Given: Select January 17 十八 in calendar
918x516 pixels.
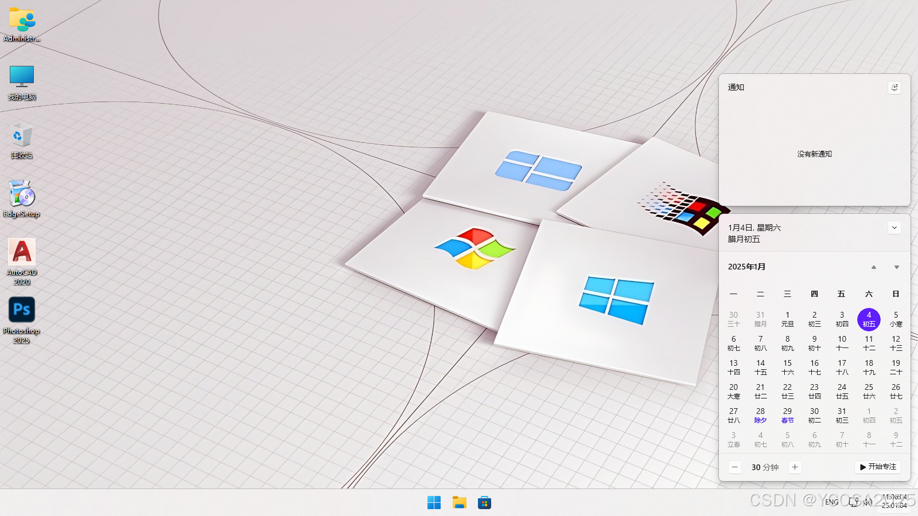Looking at the screenshot, I should (842, 368).
